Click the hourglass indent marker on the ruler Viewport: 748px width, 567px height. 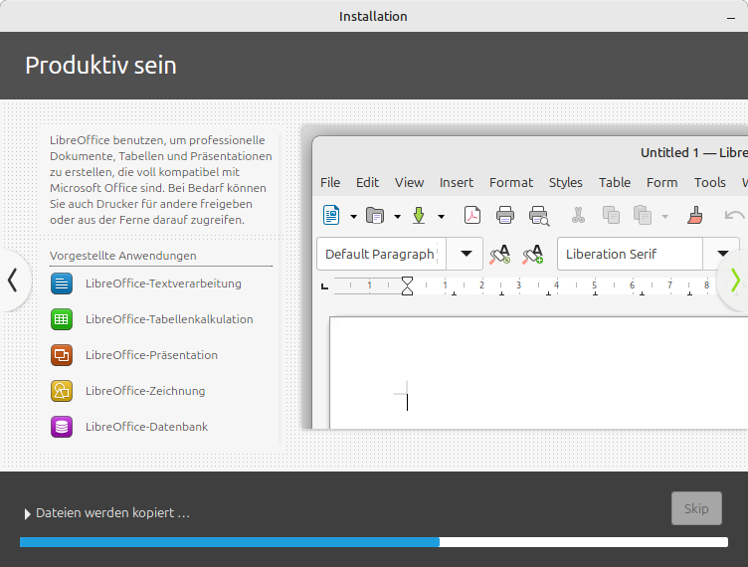point(407,286)
